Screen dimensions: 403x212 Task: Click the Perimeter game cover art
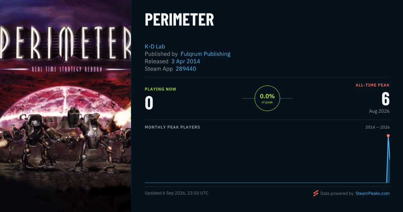65,106
